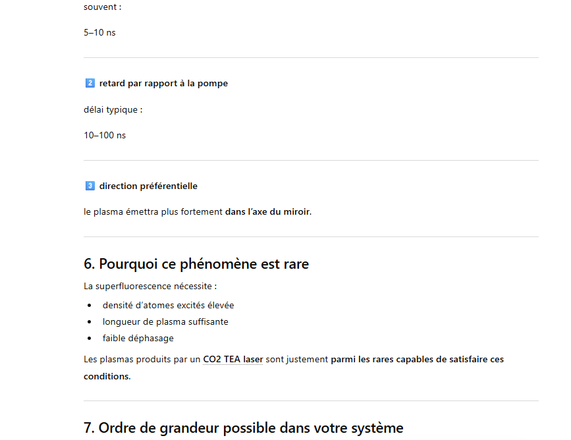Click heading "7. Ordre de grandeur possible"
The image size is (571, 440).
click(243, 428)
